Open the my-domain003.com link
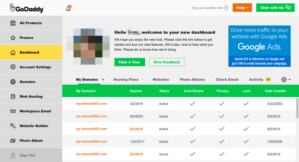The width and height of the screenshot is (299, 162). click(91, 129)
